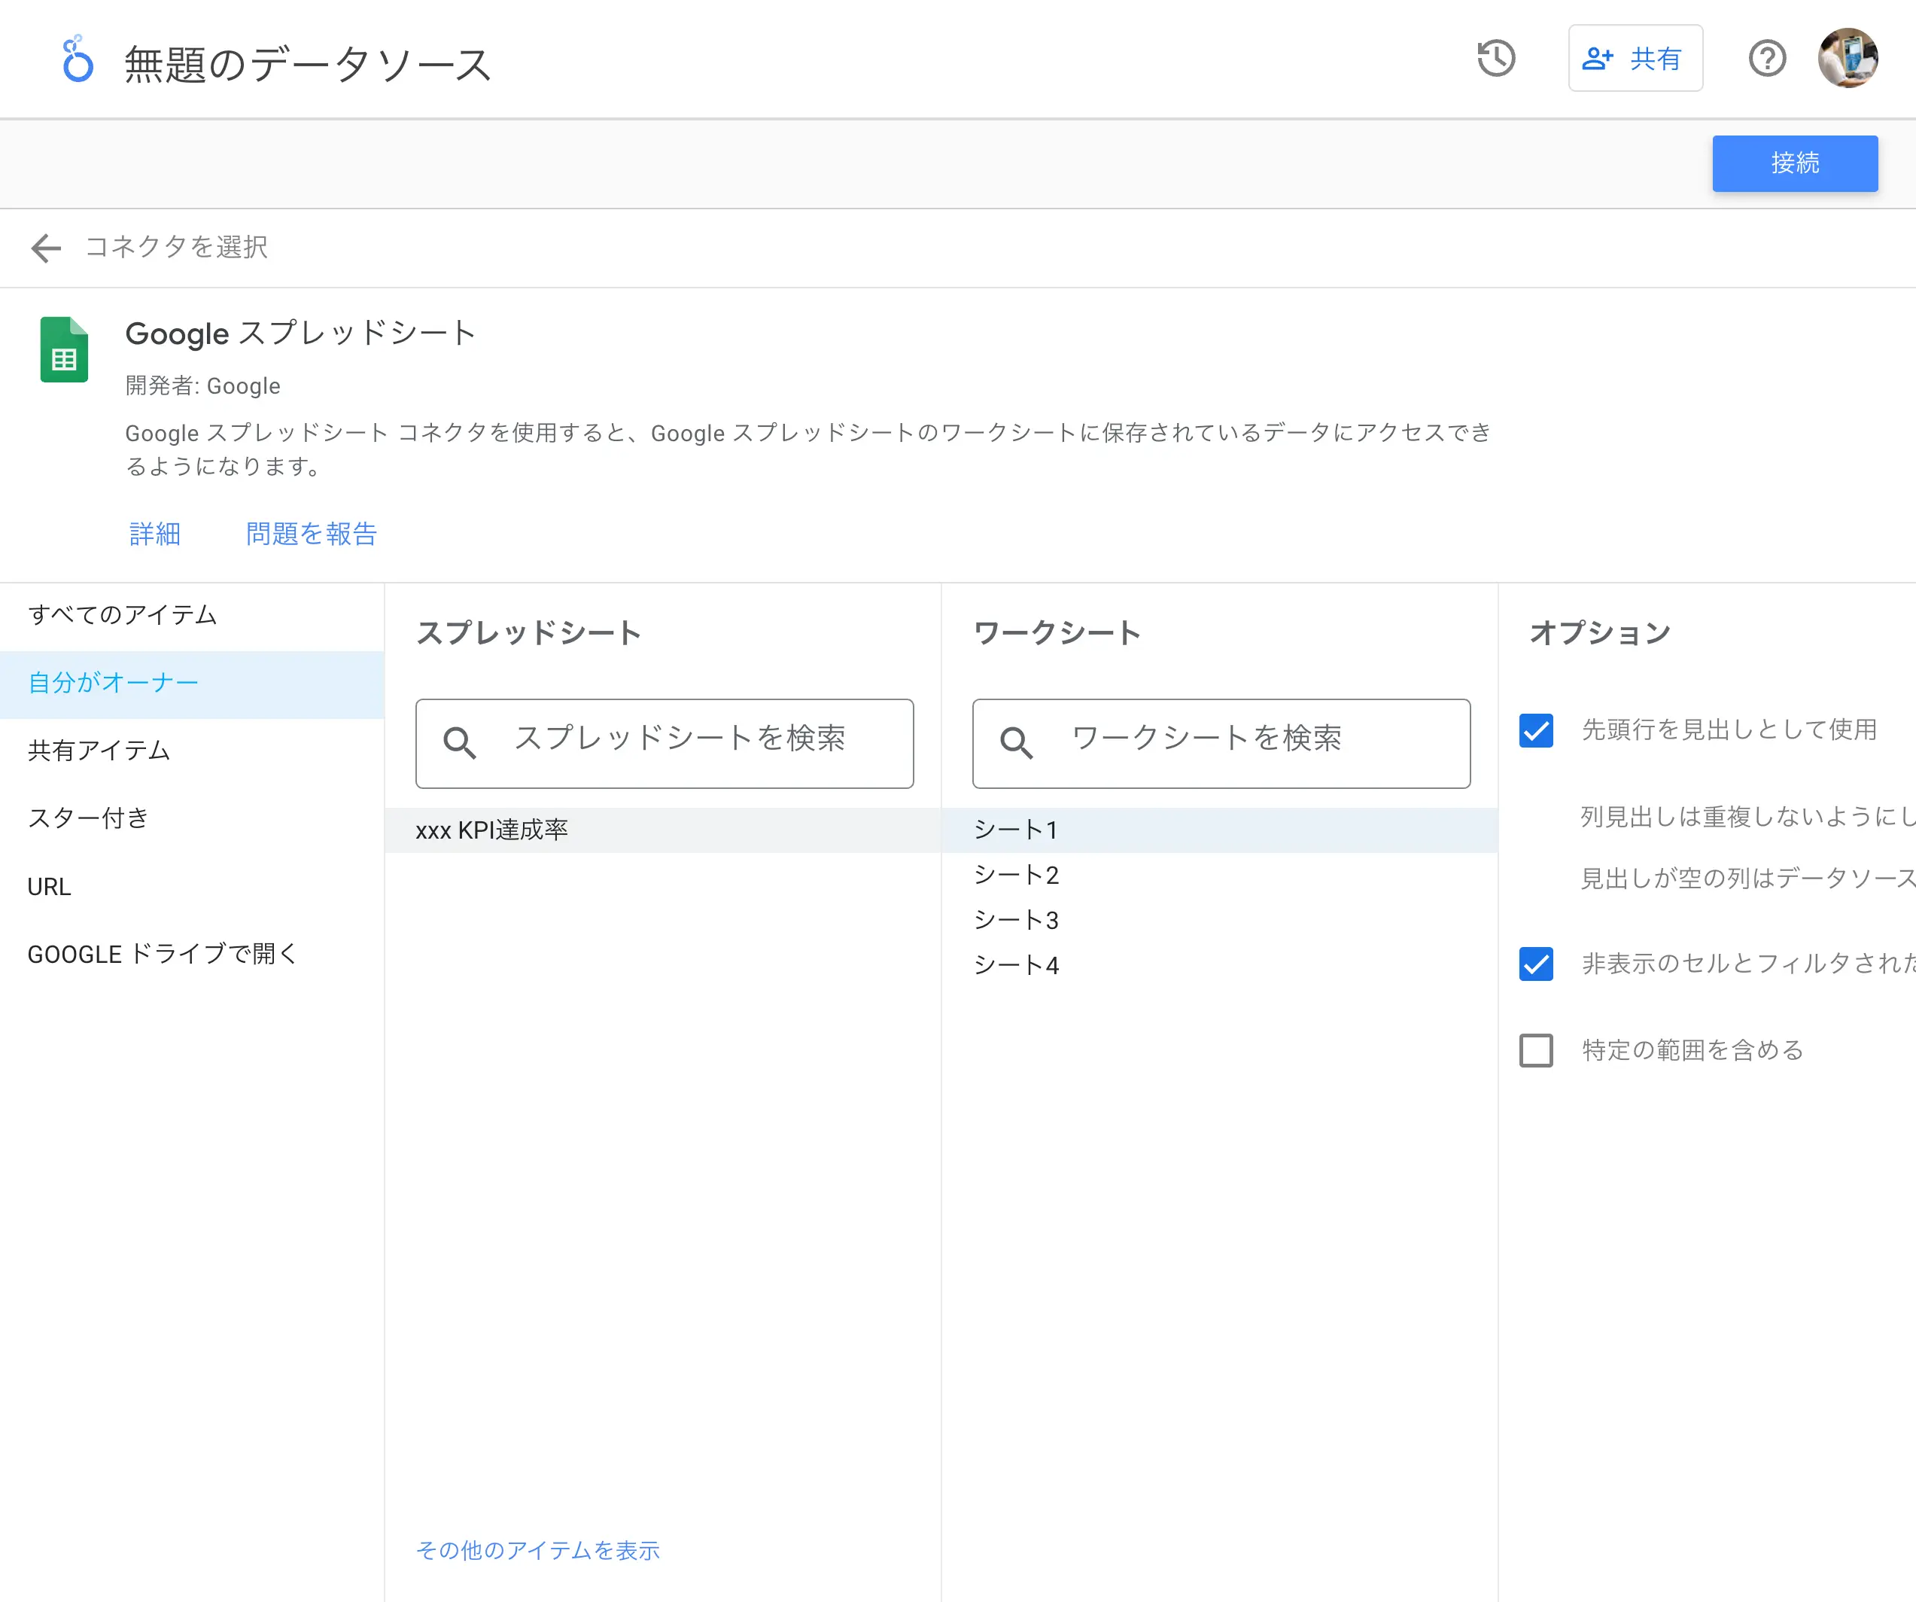Viewport: 1916px width, 1602px height.
Task: Click その他のアイテムを表示 link
Action: point(538,1551)
